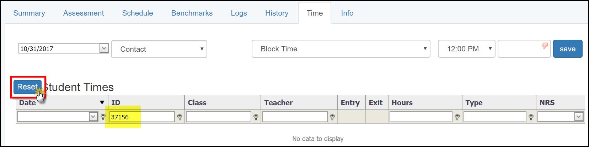Image resolution: width=589 pixels, height=147 pixels.
Task: Open the Benchmarks tab
Action: [192, 13]
